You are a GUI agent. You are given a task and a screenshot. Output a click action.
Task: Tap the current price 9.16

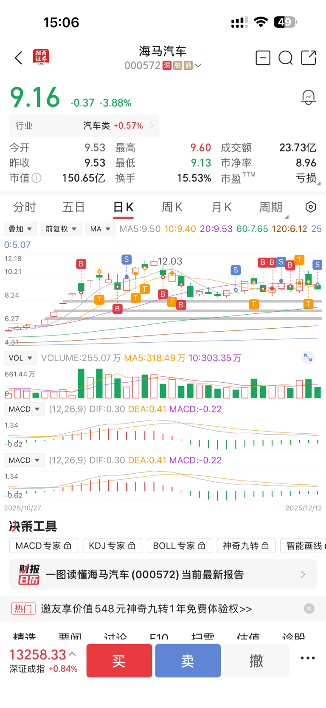[35, 97]
